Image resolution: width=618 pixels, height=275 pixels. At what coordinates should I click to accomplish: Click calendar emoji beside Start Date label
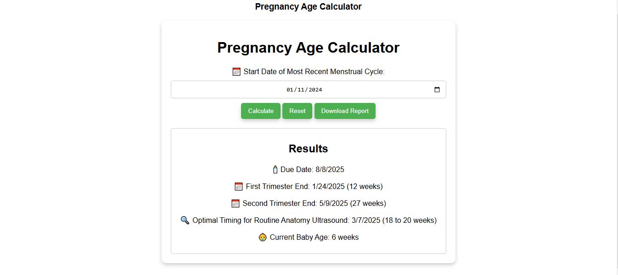point(236,72)
